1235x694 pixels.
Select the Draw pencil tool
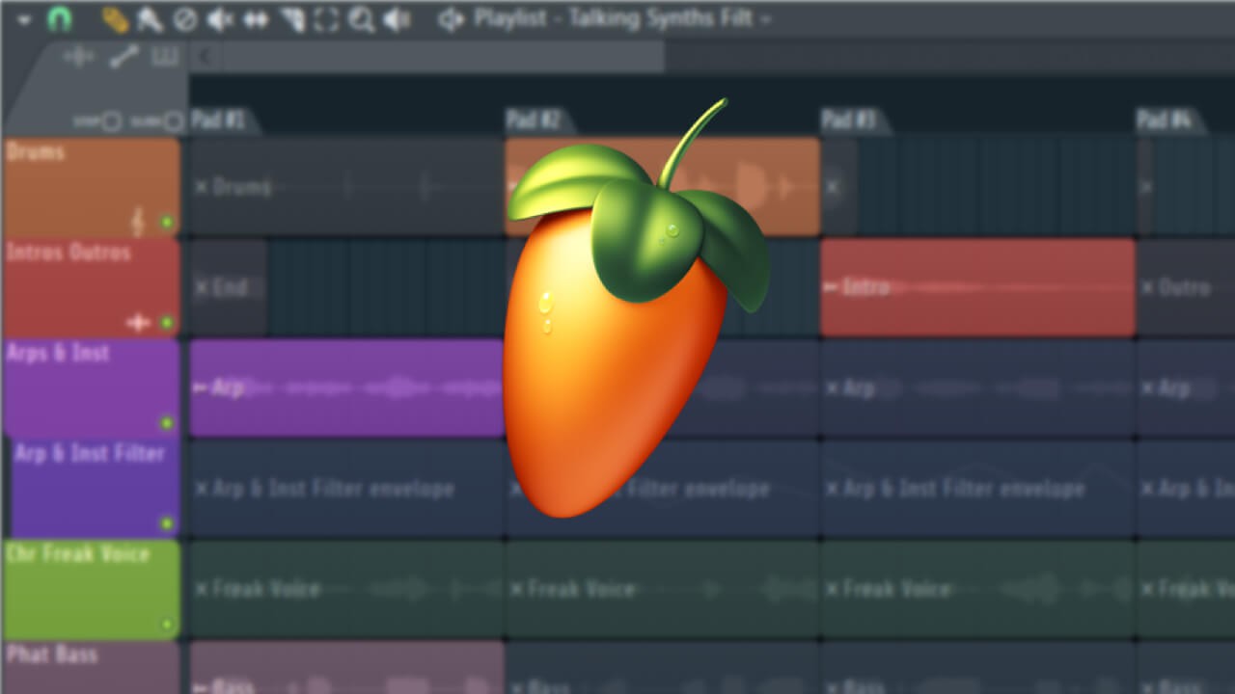(115, 18)
